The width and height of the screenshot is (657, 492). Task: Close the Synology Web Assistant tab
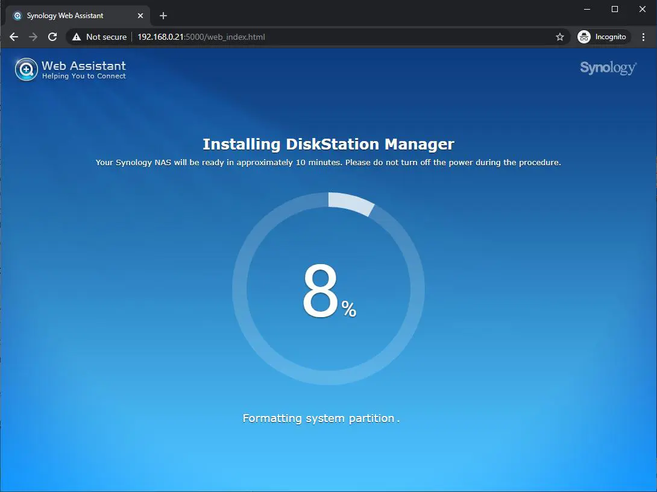click(x=140, y=16)
